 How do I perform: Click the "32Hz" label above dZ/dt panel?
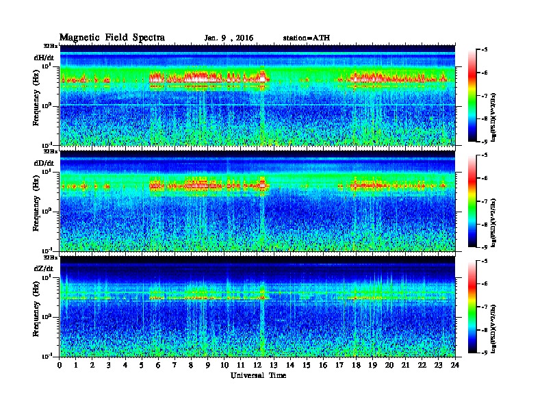(50, 257)
